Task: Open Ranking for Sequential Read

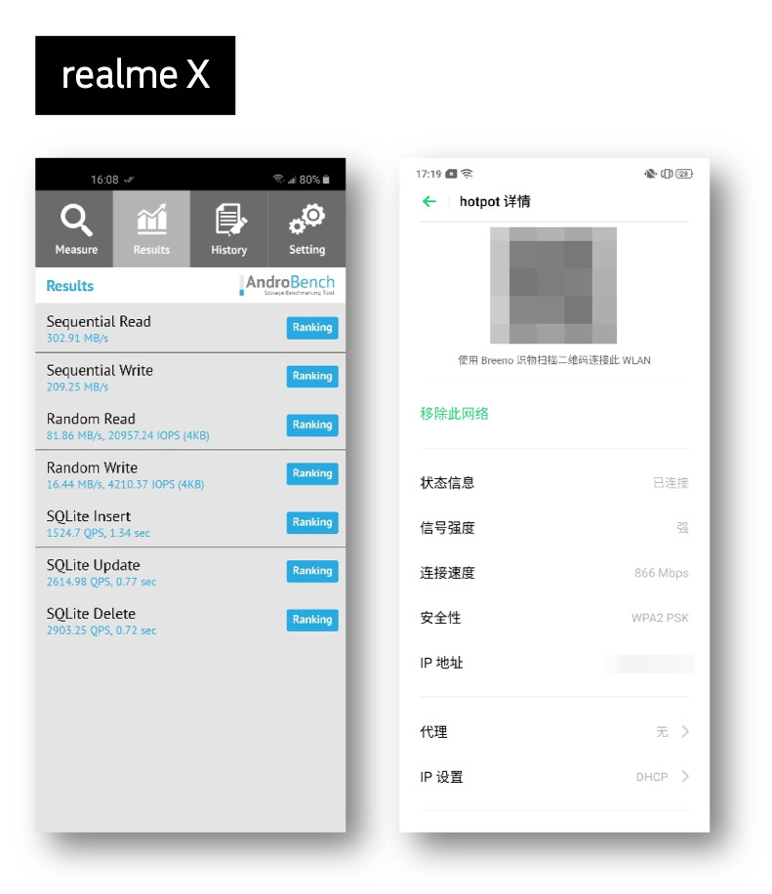Action: pyautogui.click(x=312, y=328)
